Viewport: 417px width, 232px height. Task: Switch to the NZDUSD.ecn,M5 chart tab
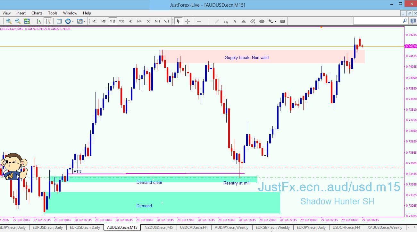click(x=159, y=228)
